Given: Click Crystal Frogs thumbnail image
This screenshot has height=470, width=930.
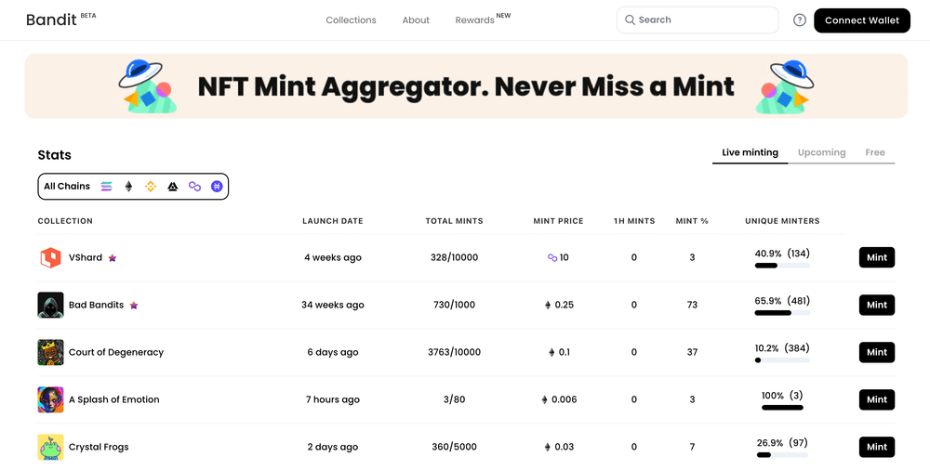Looking at the screenshot, I should pos(50,448).
